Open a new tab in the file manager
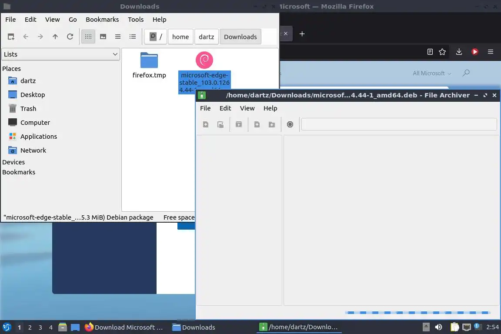Viewport: 501px width, 334px height. tap(11, 37)
